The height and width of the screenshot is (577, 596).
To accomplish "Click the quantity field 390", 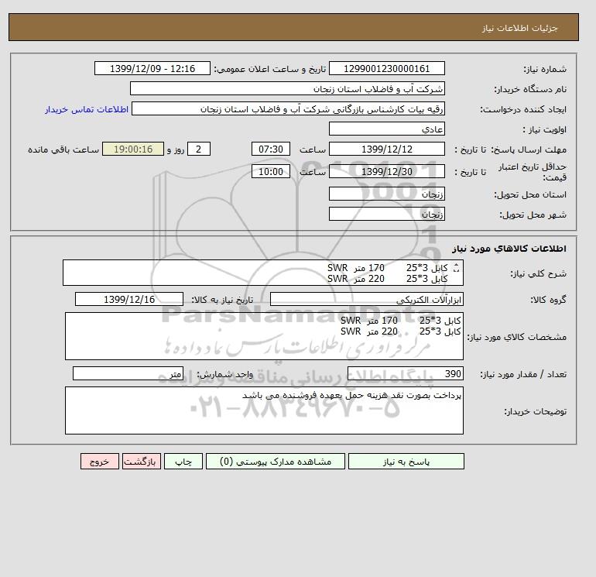I will click(405, 373).
